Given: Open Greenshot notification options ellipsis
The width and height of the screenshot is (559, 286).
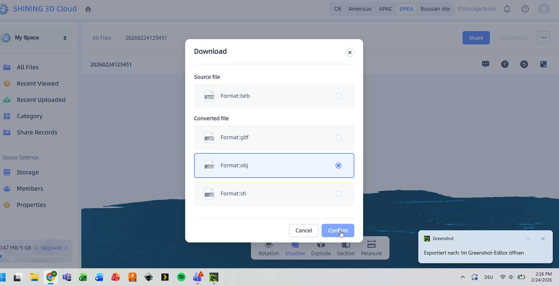Looking at the screenshot, I should click(528, 239).
